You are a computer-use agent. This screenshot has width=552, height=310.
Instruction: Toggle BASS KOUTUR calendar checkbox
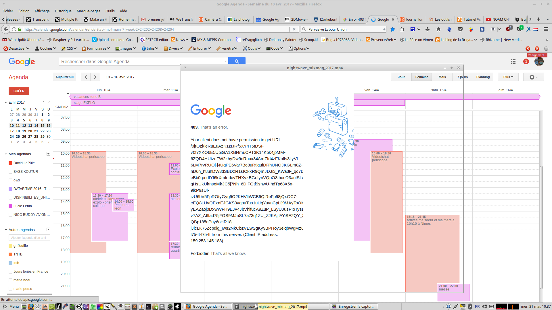(11, 172)
